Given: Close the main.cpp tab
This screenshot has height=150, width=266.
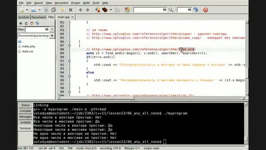Looking at the screenshot, I should tap(72, 17).
